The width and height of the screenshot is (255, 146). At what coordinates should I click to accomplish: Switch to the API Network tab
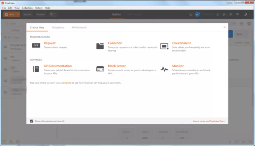(79, 27)
